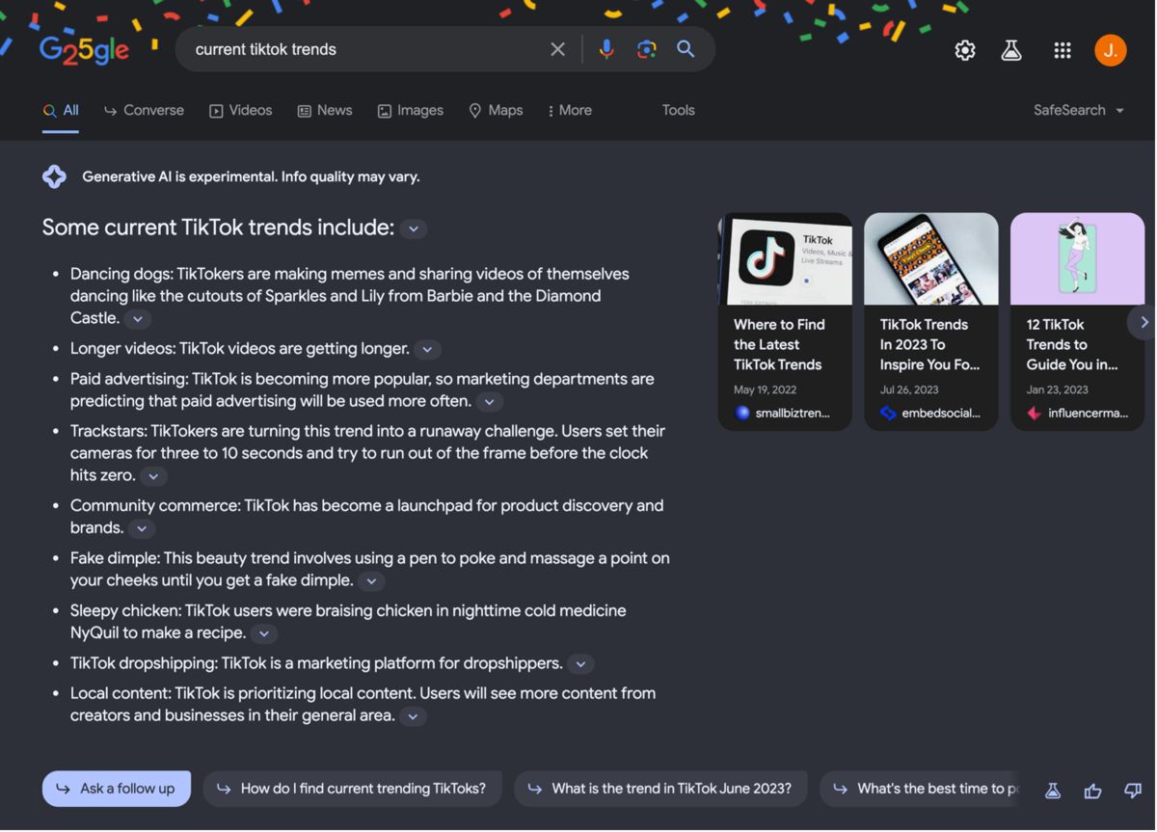The image size is (1157, 832).
Task: Click the Ask a follow up button
Action: tap(117, 789)
